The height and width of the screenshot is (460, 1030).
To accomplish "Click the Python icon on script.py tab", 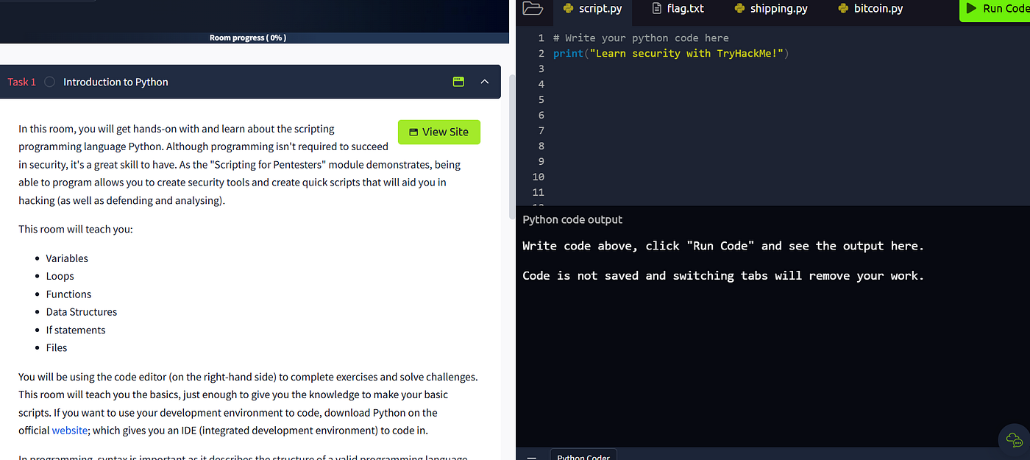I will (x=568, y=9).
